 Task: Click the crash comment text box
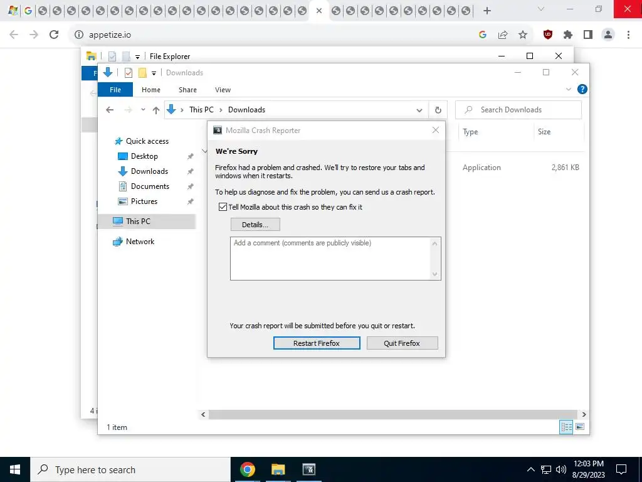tap(335, 258)
